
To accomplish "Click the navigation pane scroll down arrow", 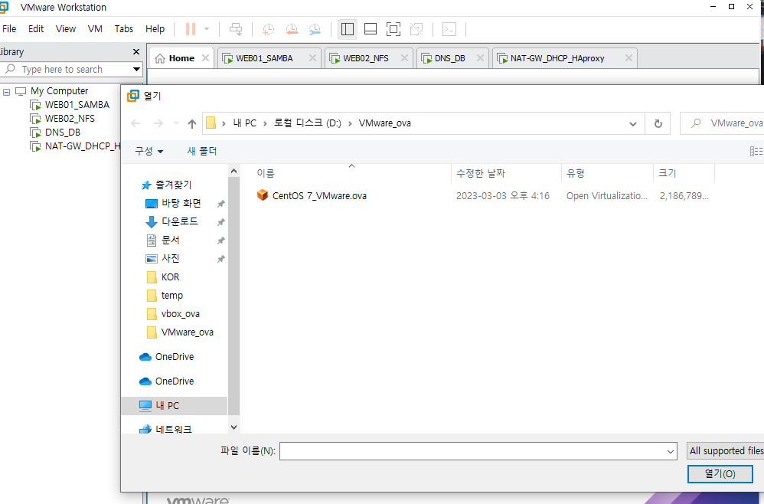I will (234, 427).
